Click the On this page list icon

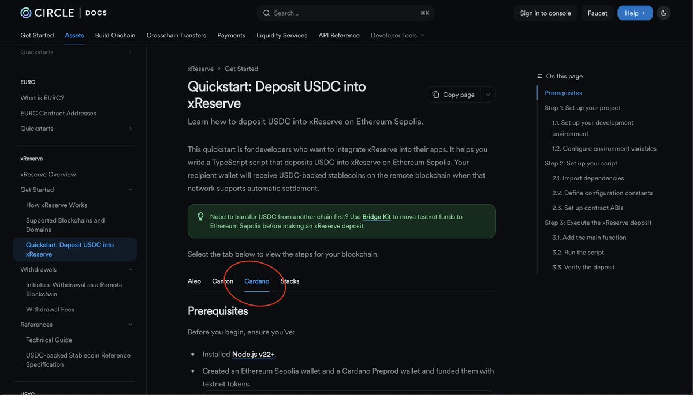[540, 76]
